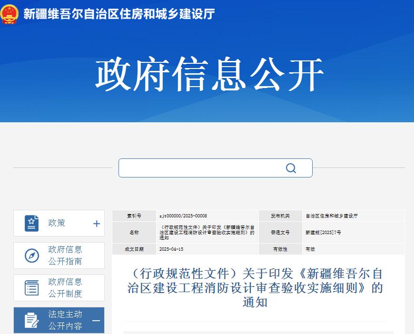The image size is (414, 334).
Task: Open the 政府信息公开指南 menu label
Action: (x=65, y=255)
